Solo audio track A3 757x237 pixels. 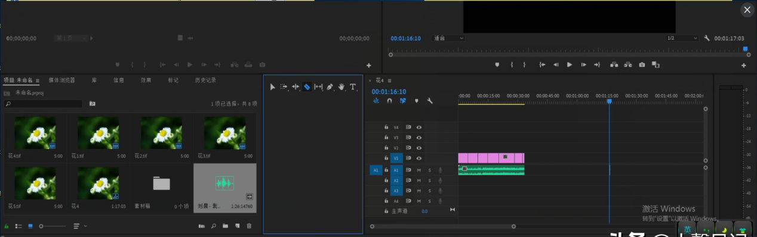(x=429, y=191)
